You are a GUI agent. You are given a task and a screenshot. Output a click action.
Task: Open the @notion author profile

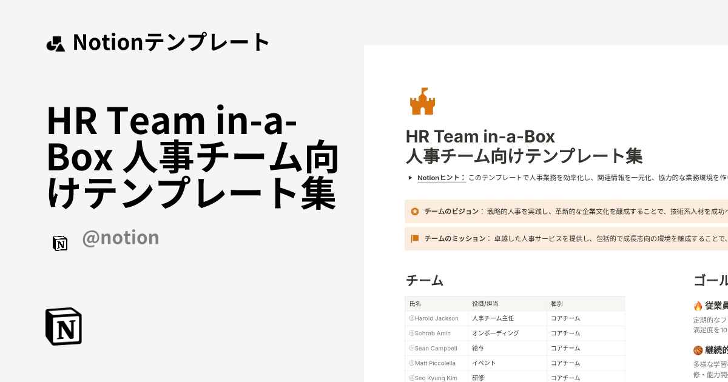120,238
